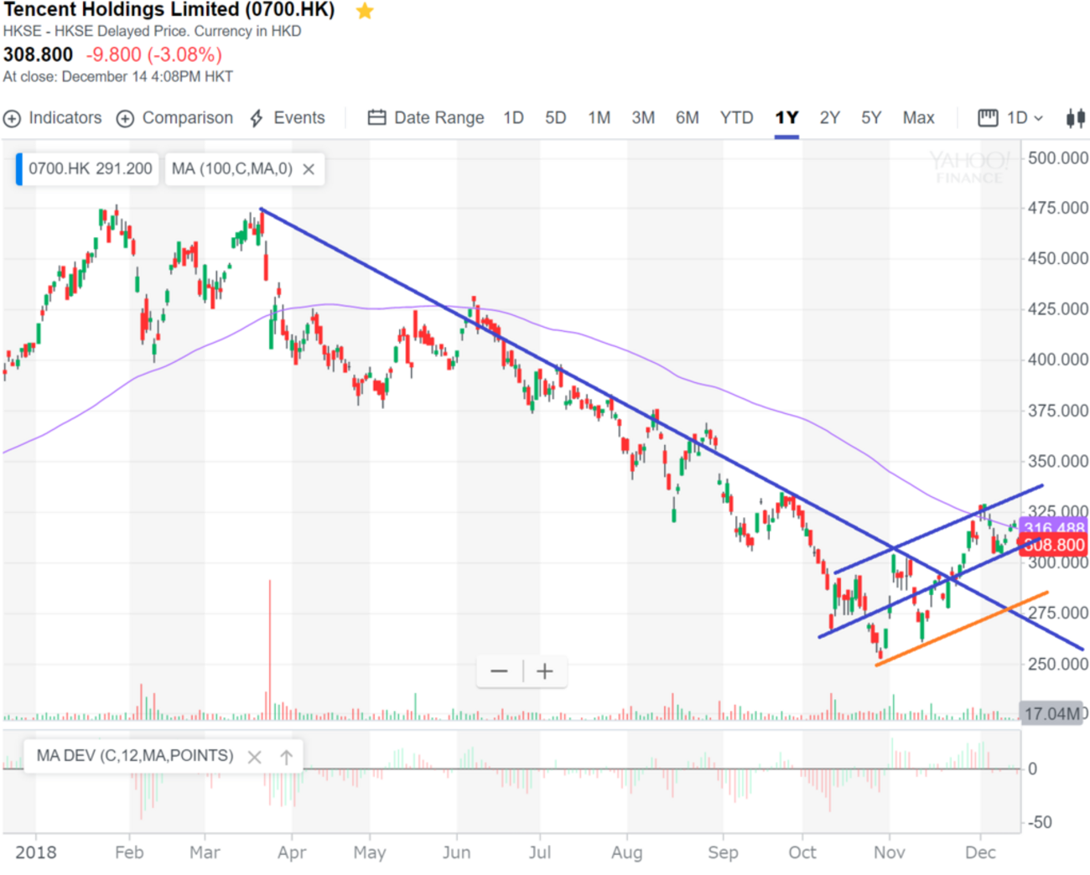Click the 0700.HK 291.200 legend label

tap(91, 169)
